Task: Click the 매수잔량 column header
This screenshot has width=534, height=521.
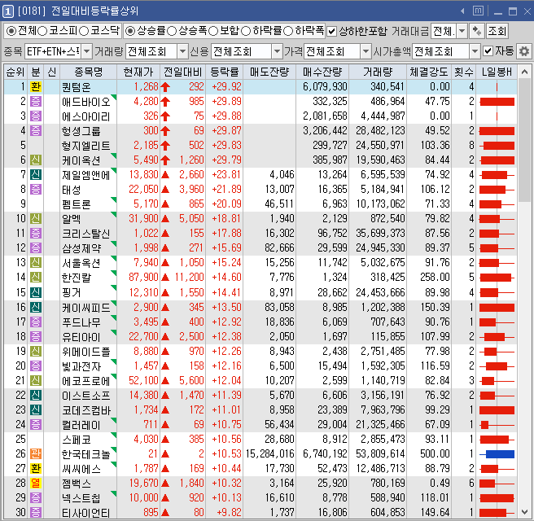Action: pos(322,72)
